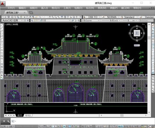Click the horizontal scrollbar thumb
The height and width of the screenshot is (128, 155).
pos(122,115)
